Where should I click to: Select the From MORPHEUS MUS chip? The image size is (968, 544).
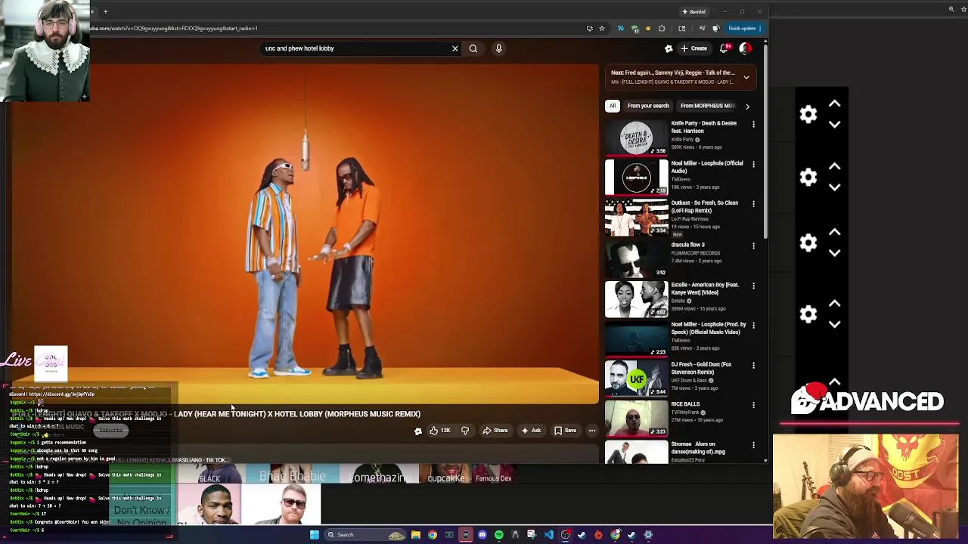click(x=707, y=106)
